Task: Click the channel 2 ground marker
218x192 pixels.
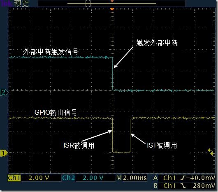Action: [x=4, y=93]
